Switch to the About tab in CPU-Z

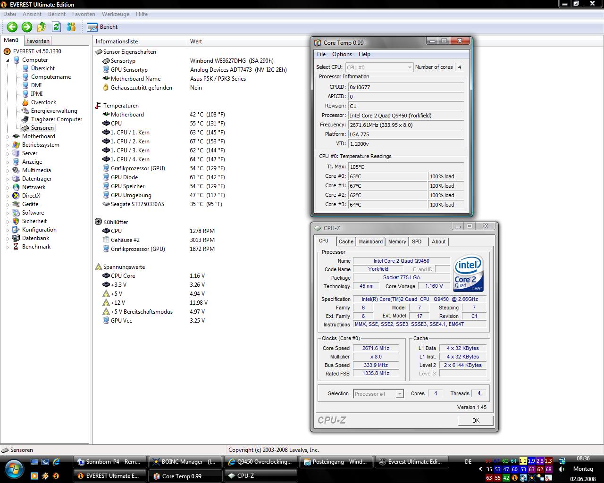pos(438,241)
